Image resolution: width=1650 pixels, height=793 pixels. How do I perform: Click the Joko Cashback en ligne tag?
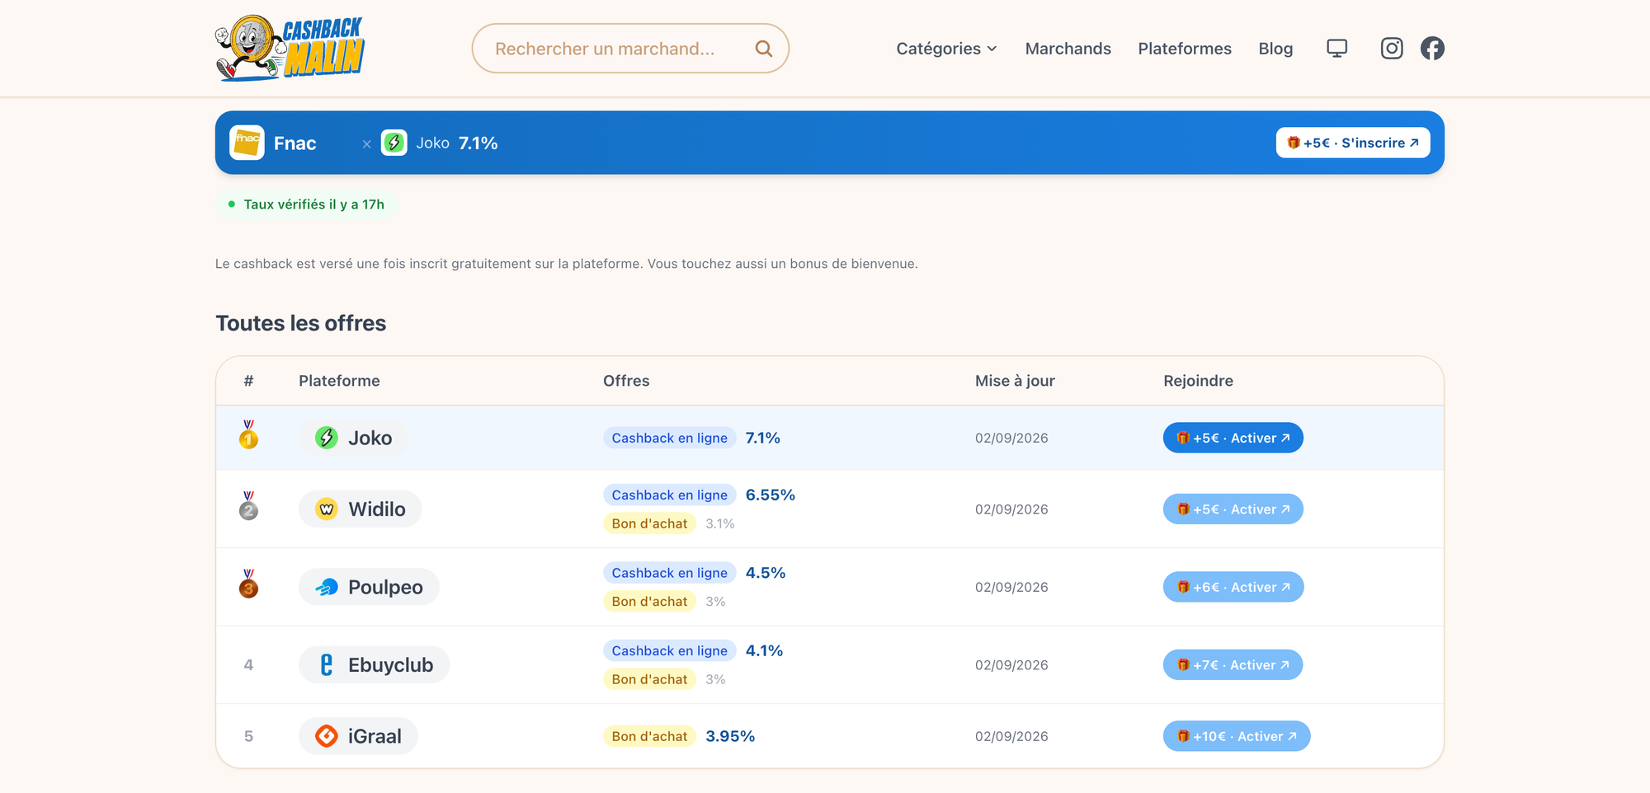(x=669, y=438)
